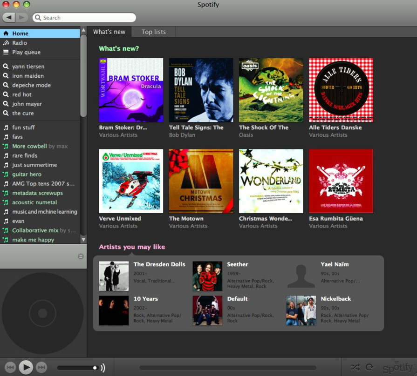Viewport: 417px width, 376px height.
Task: Go back with the left arrow button
Action: click(9, 18)
